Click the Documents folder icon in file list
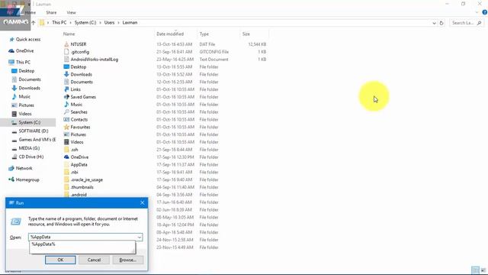The image size is (488, 275). tap(66, 82)
